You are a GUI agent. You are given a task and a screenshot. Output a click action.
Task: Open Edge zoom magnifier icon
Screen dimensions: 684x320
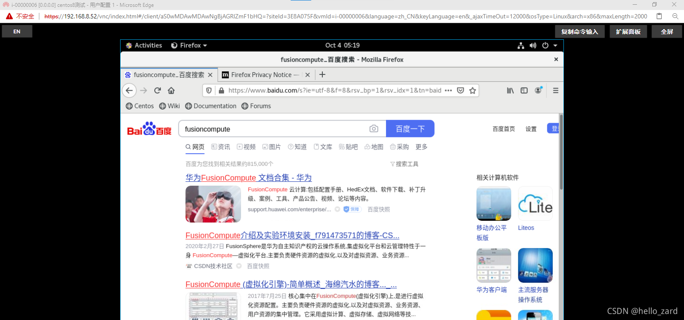675,16
